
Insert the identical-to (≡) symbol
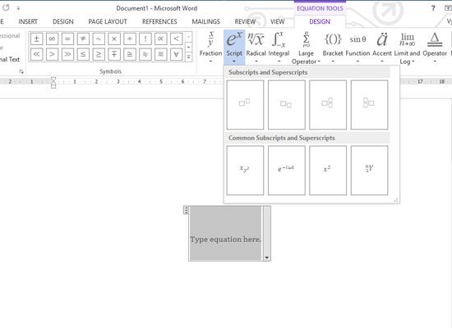[160, 54]
